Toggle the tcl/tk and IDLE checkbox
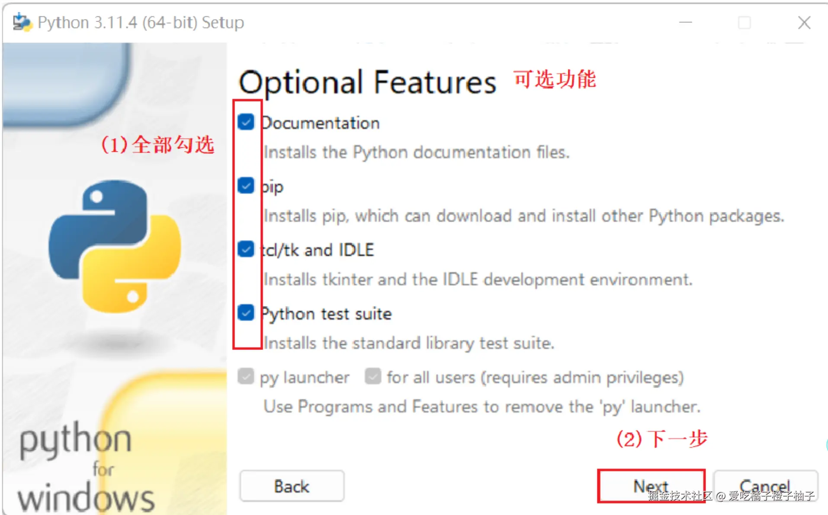Viewport: 828px width, 515px height. 246,249
